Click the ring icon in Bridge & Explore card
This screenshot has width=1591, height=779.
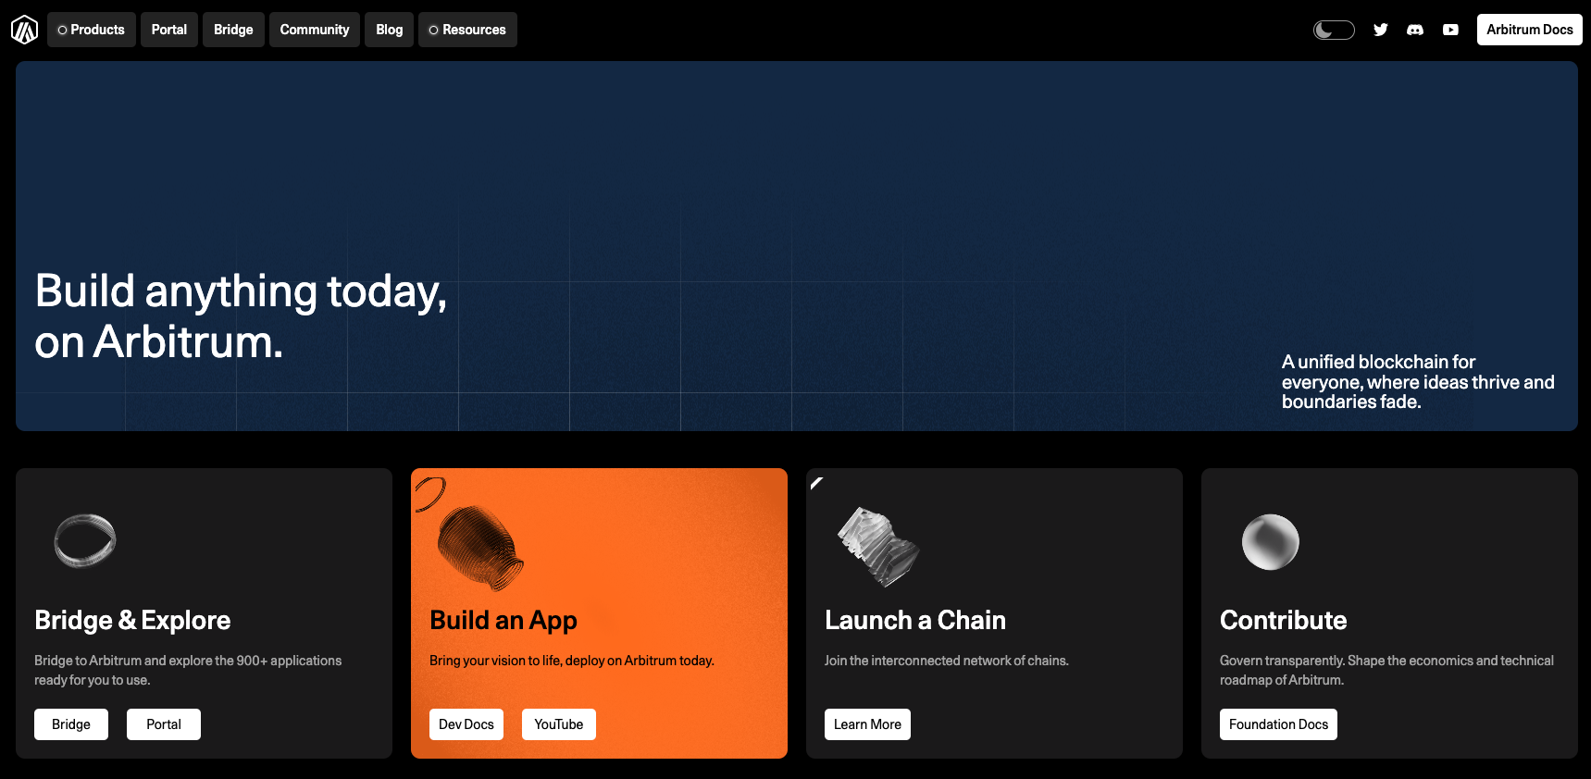click(85, 540)
